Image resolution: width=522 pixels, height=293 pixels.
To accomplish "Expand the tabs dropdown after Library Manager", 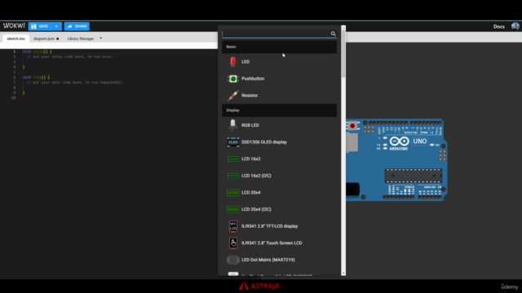I will point(100,38).
